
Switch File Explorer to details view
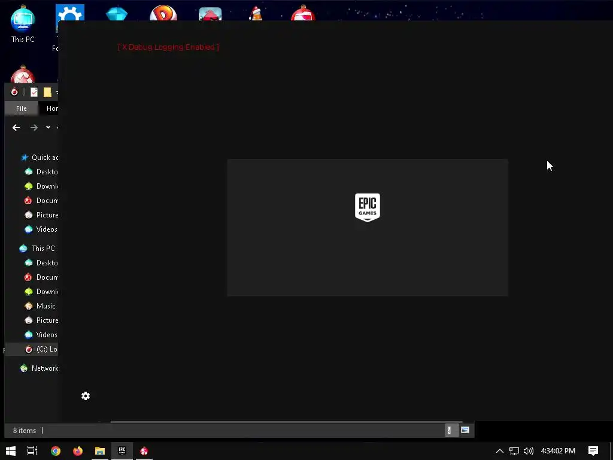click(451, 430)
